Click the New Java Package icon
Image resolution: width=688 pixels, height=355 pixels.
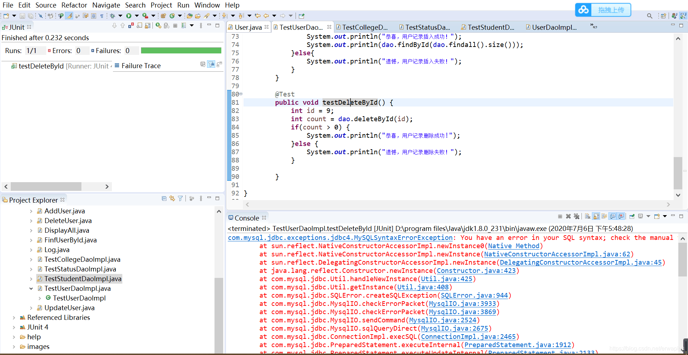(x=163, y=16)
